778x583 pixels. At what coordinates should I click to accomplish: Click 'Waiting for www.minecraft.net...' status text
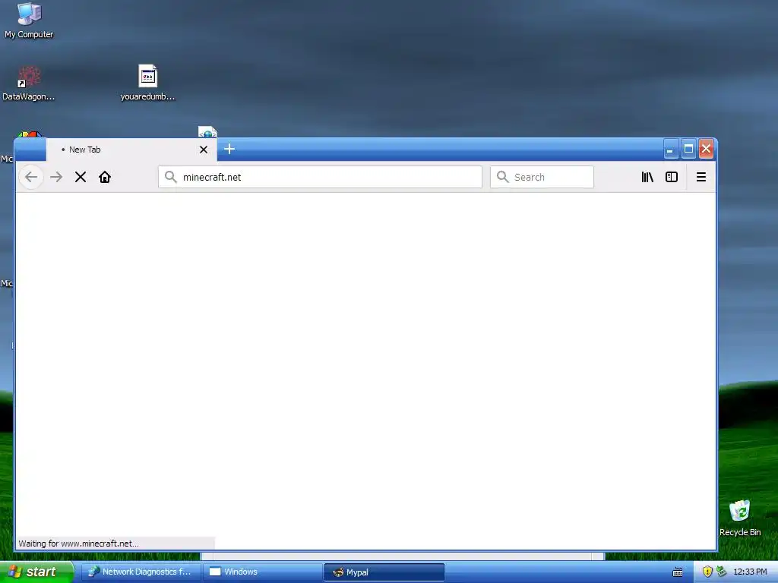(78, 544)
